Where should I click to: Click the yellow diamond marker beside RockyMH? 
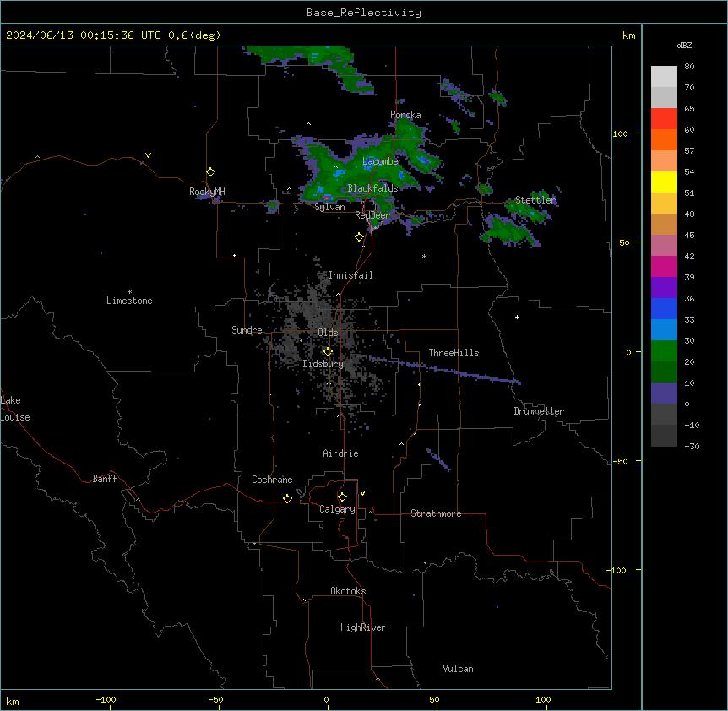(210, 172)
